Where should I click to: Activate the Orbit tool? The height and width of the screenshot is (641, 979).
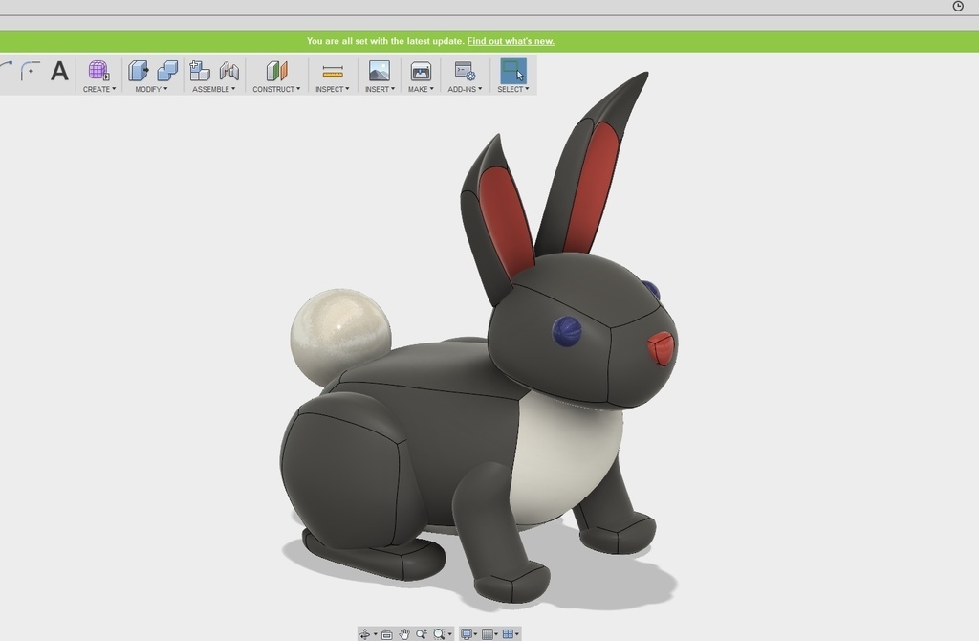click(365, 633)
